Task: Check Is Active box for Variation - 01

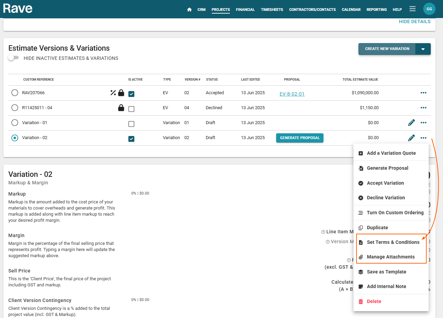Action: 131,124
